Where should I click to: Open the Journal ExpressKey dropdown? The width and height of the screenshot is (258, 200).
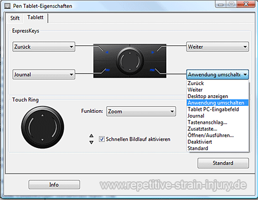pyautogui.click(x=44, y=75)
